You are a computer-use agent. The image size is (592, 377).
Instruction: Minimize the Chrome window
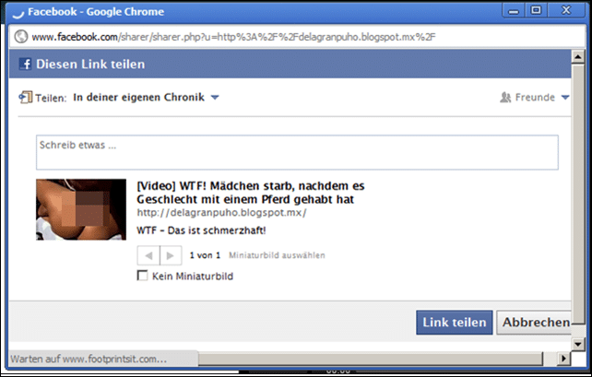513,11
